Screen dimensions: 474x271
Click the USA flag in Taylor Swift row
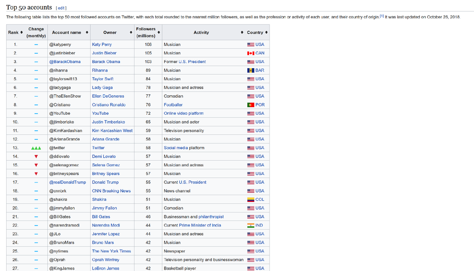251,79
